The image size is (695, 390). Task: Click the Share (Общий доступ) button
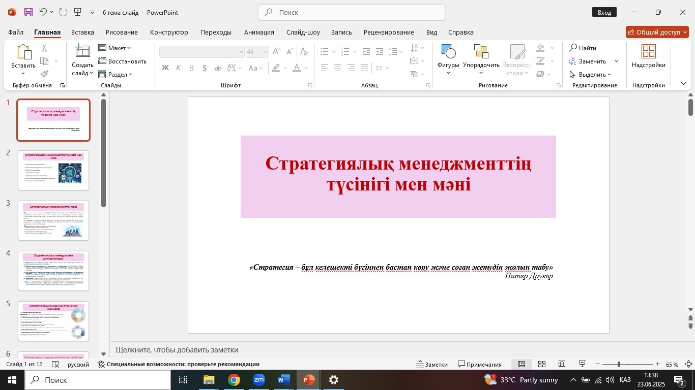pos(656,32)
